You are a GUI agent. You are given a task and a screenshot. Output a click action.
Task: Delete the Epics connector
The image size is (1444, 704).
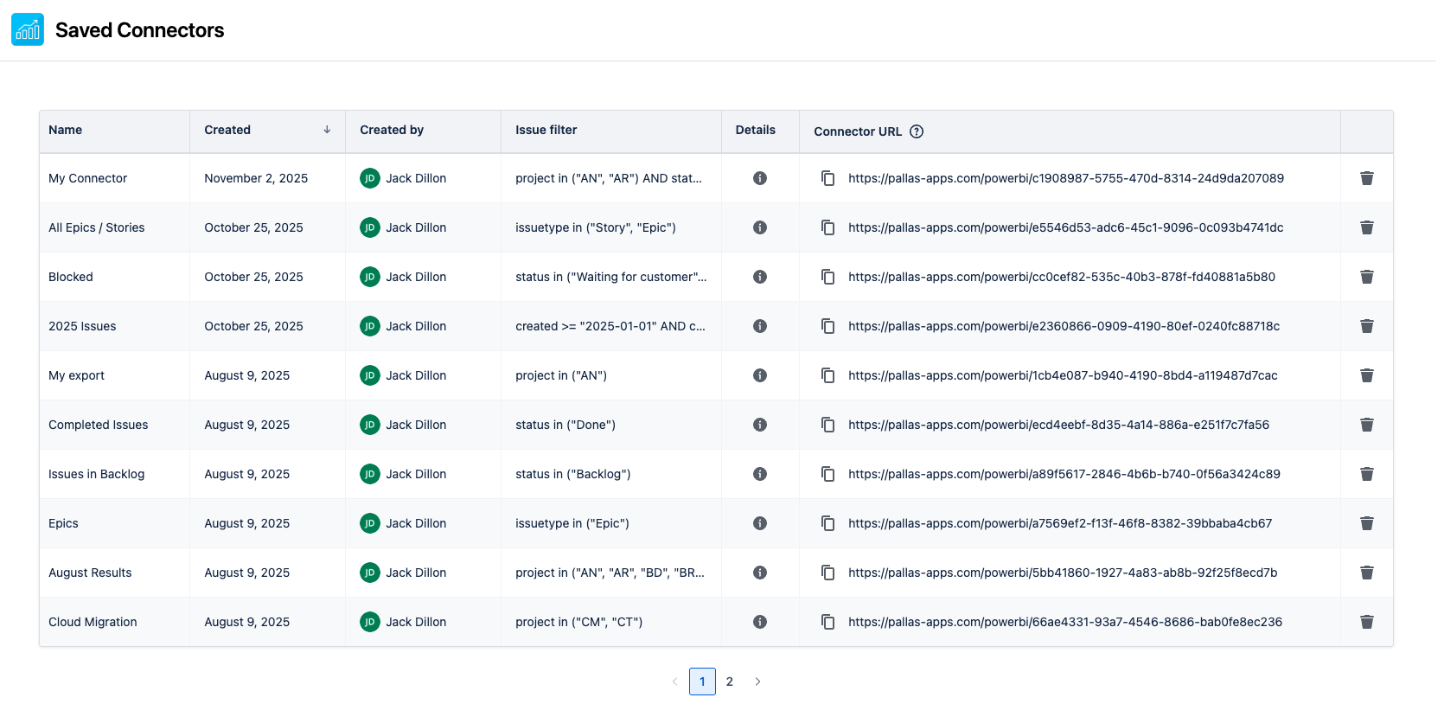point(1367,523)
